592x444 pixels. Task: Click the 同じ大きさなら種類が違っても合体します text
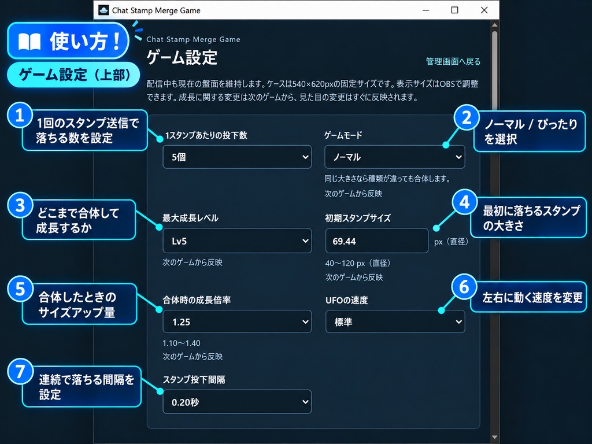[387, 179]
